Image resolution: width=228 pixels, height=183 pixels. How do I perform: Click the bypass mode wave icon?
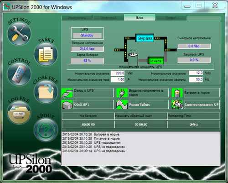point(122,105)
